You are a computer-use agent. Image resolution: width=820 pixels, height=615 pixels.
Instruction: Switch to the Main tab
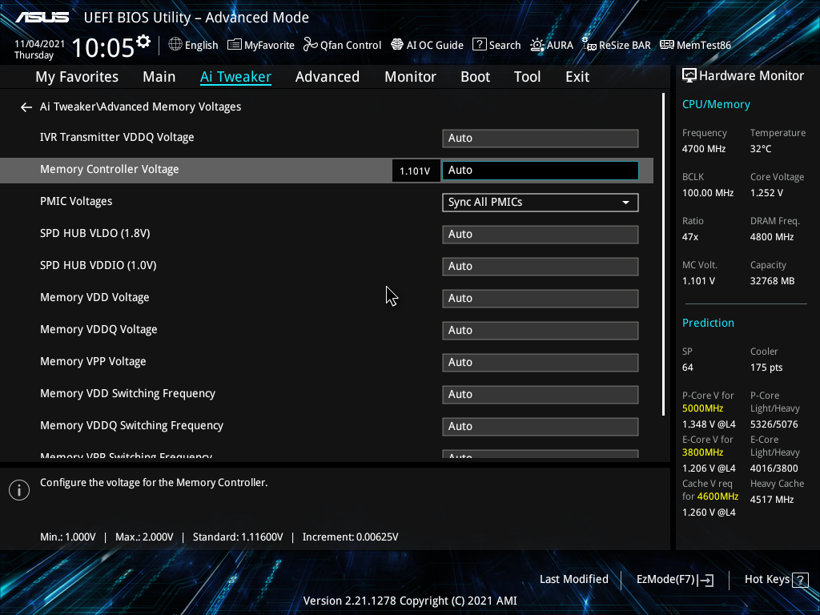pos(159,77)
